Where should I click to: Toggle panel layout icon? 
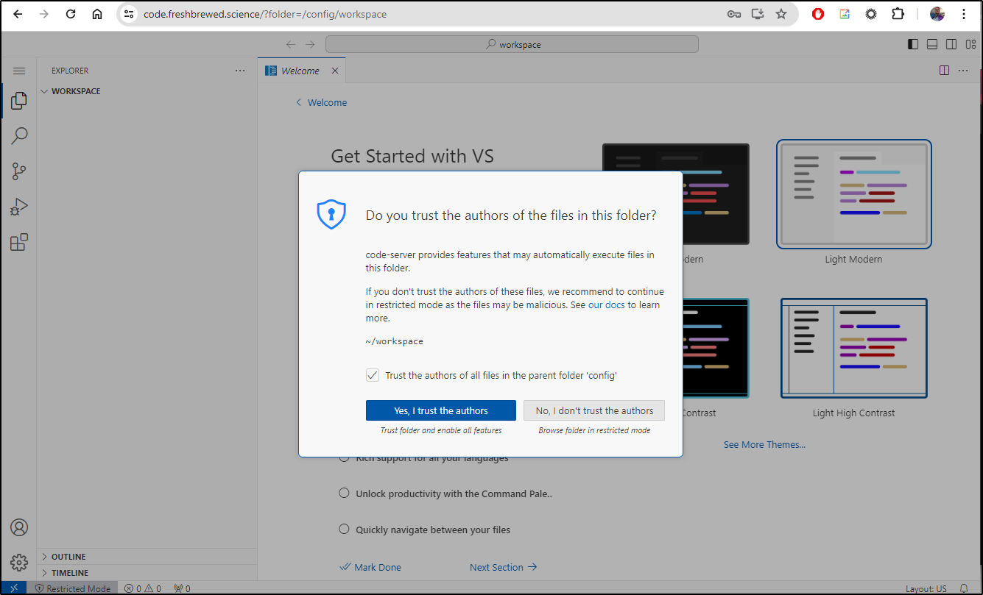click(932, 44)
